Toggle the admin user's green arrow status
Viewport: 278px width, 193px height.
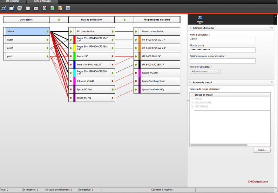click(x=47, y=31)
